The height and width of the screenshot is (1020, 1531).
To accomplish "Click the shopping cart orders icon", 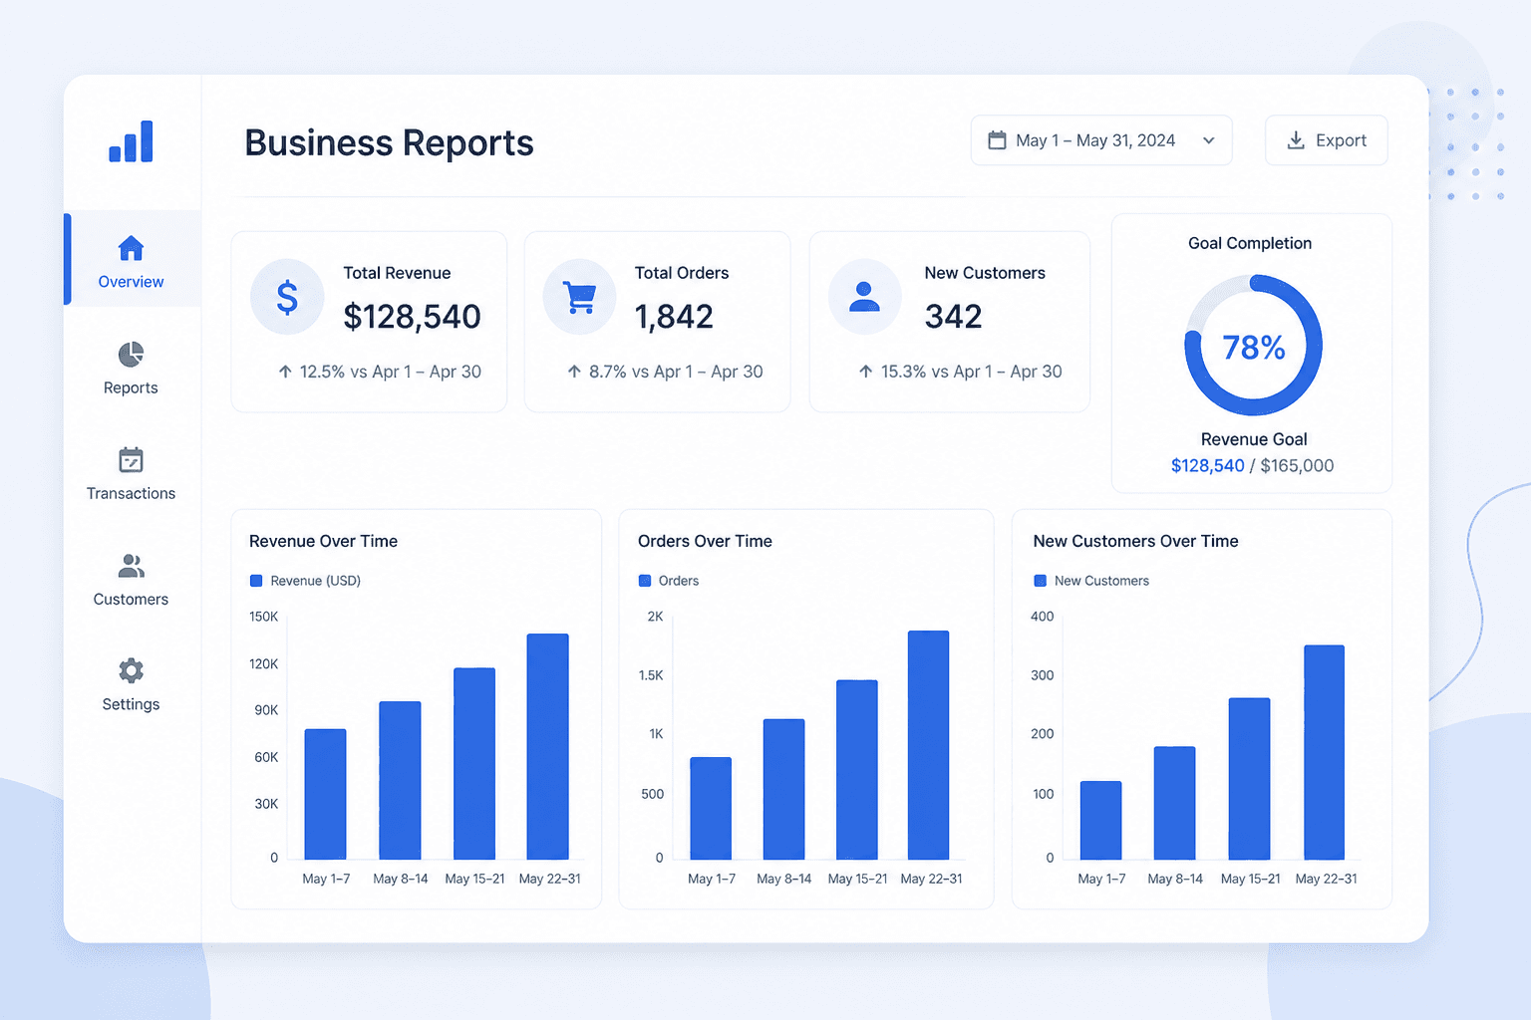I will click(x=579, y=297).
